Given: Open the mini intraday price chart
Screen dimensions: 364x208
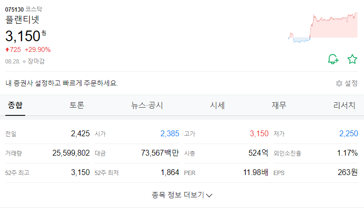Looking at the screenshot, I should 323,28.
